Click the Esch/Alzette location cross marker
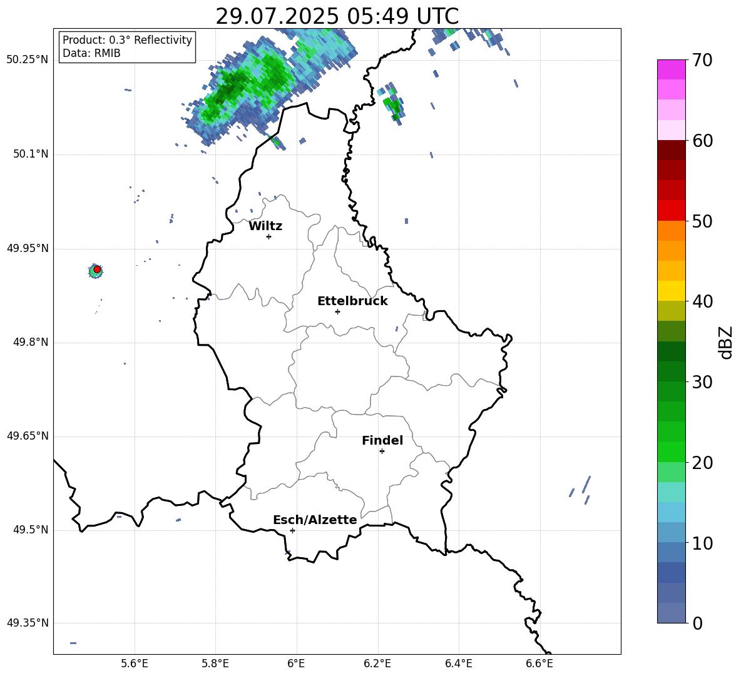This screenshot has width=741, height=676. pos(292,530)
